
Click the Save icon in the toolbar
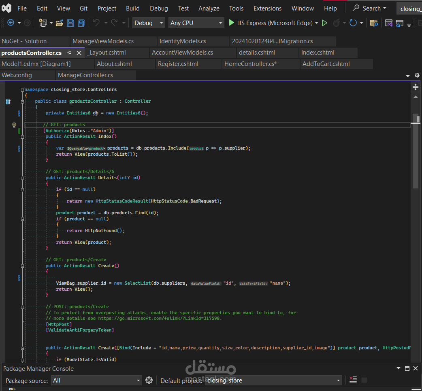70,23
